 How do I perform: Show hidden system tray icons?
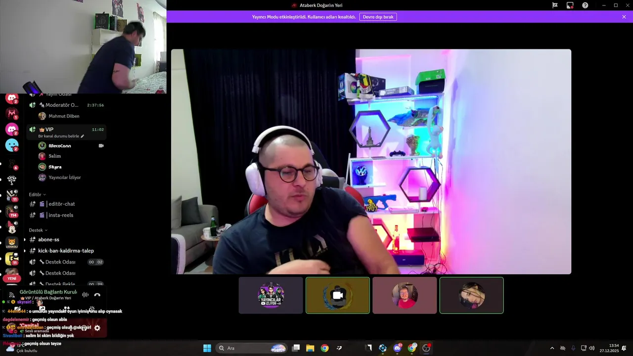click(552, 348)
